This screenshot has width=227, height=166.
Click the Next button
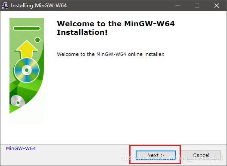155,155
